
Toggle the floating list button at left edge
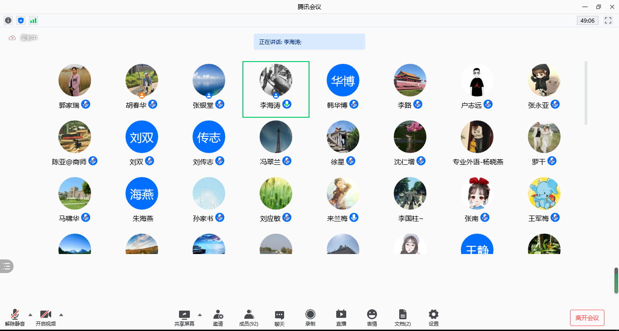pos(6,266)
